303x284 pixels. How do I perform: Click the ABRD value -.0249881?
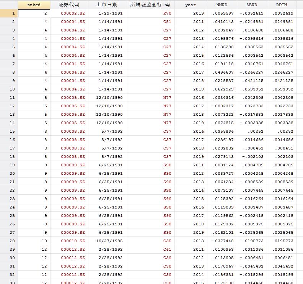[251, 22]
